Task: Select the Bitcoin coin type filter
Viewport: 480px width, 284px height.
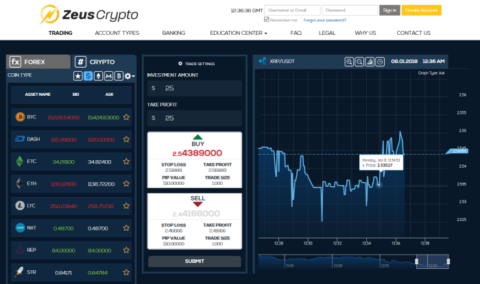Action: coord(119,76)
